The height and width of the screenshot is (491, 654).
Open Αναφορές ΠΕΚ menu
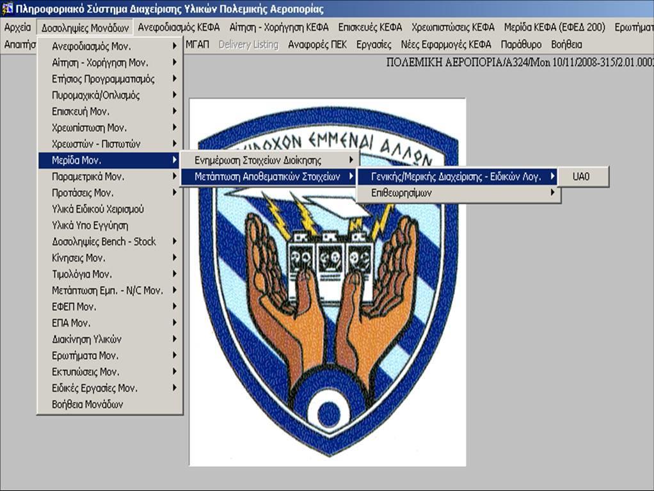(317, 45)
